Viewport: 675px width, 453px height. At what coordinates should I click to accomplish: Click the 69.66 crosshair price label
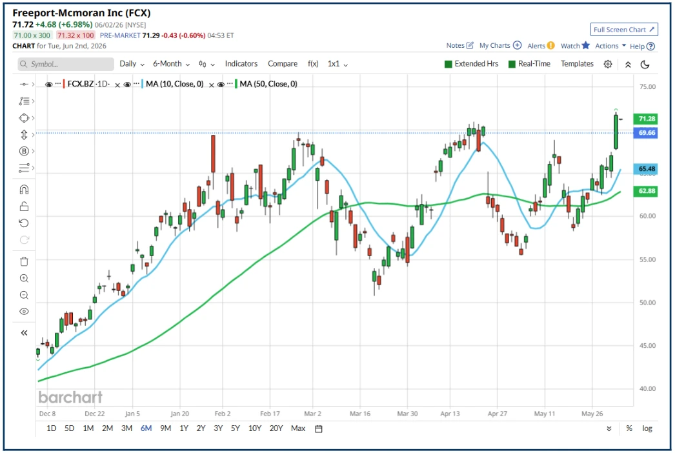pyautogui.click(x=645, y=133)
